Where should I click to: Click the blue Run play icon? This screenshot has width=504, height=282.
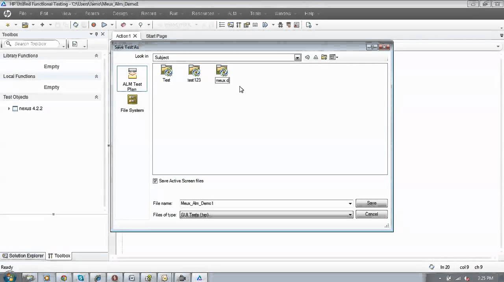click(104, 25)
